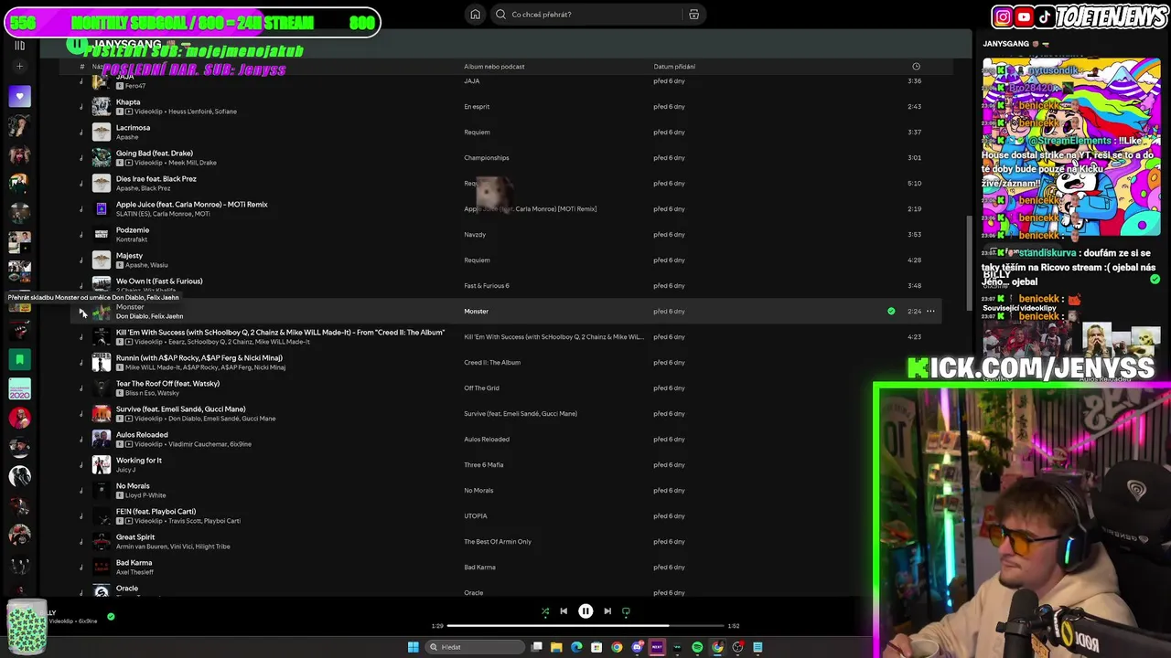1171x658 pixels.
Task: Open the Notepad icon on the taskbar
Action: coord(757,647)
